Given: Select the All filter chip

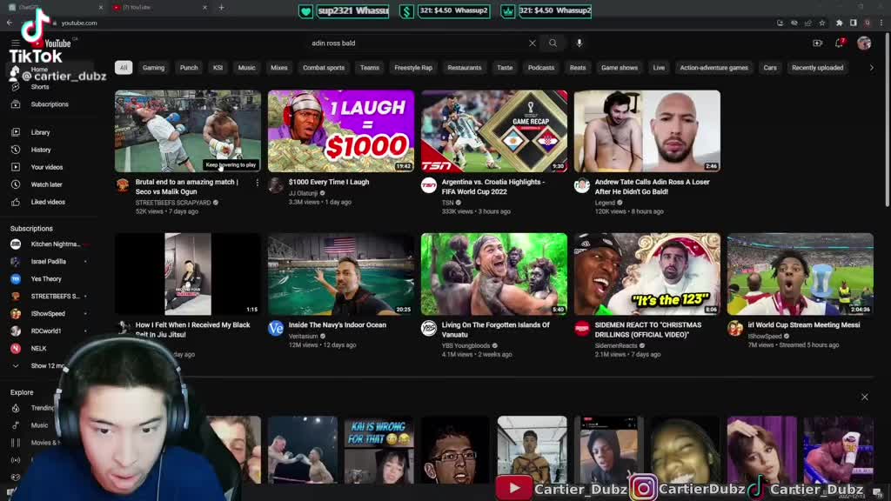Looking at the screenshot, I should (x=124, y=68).
